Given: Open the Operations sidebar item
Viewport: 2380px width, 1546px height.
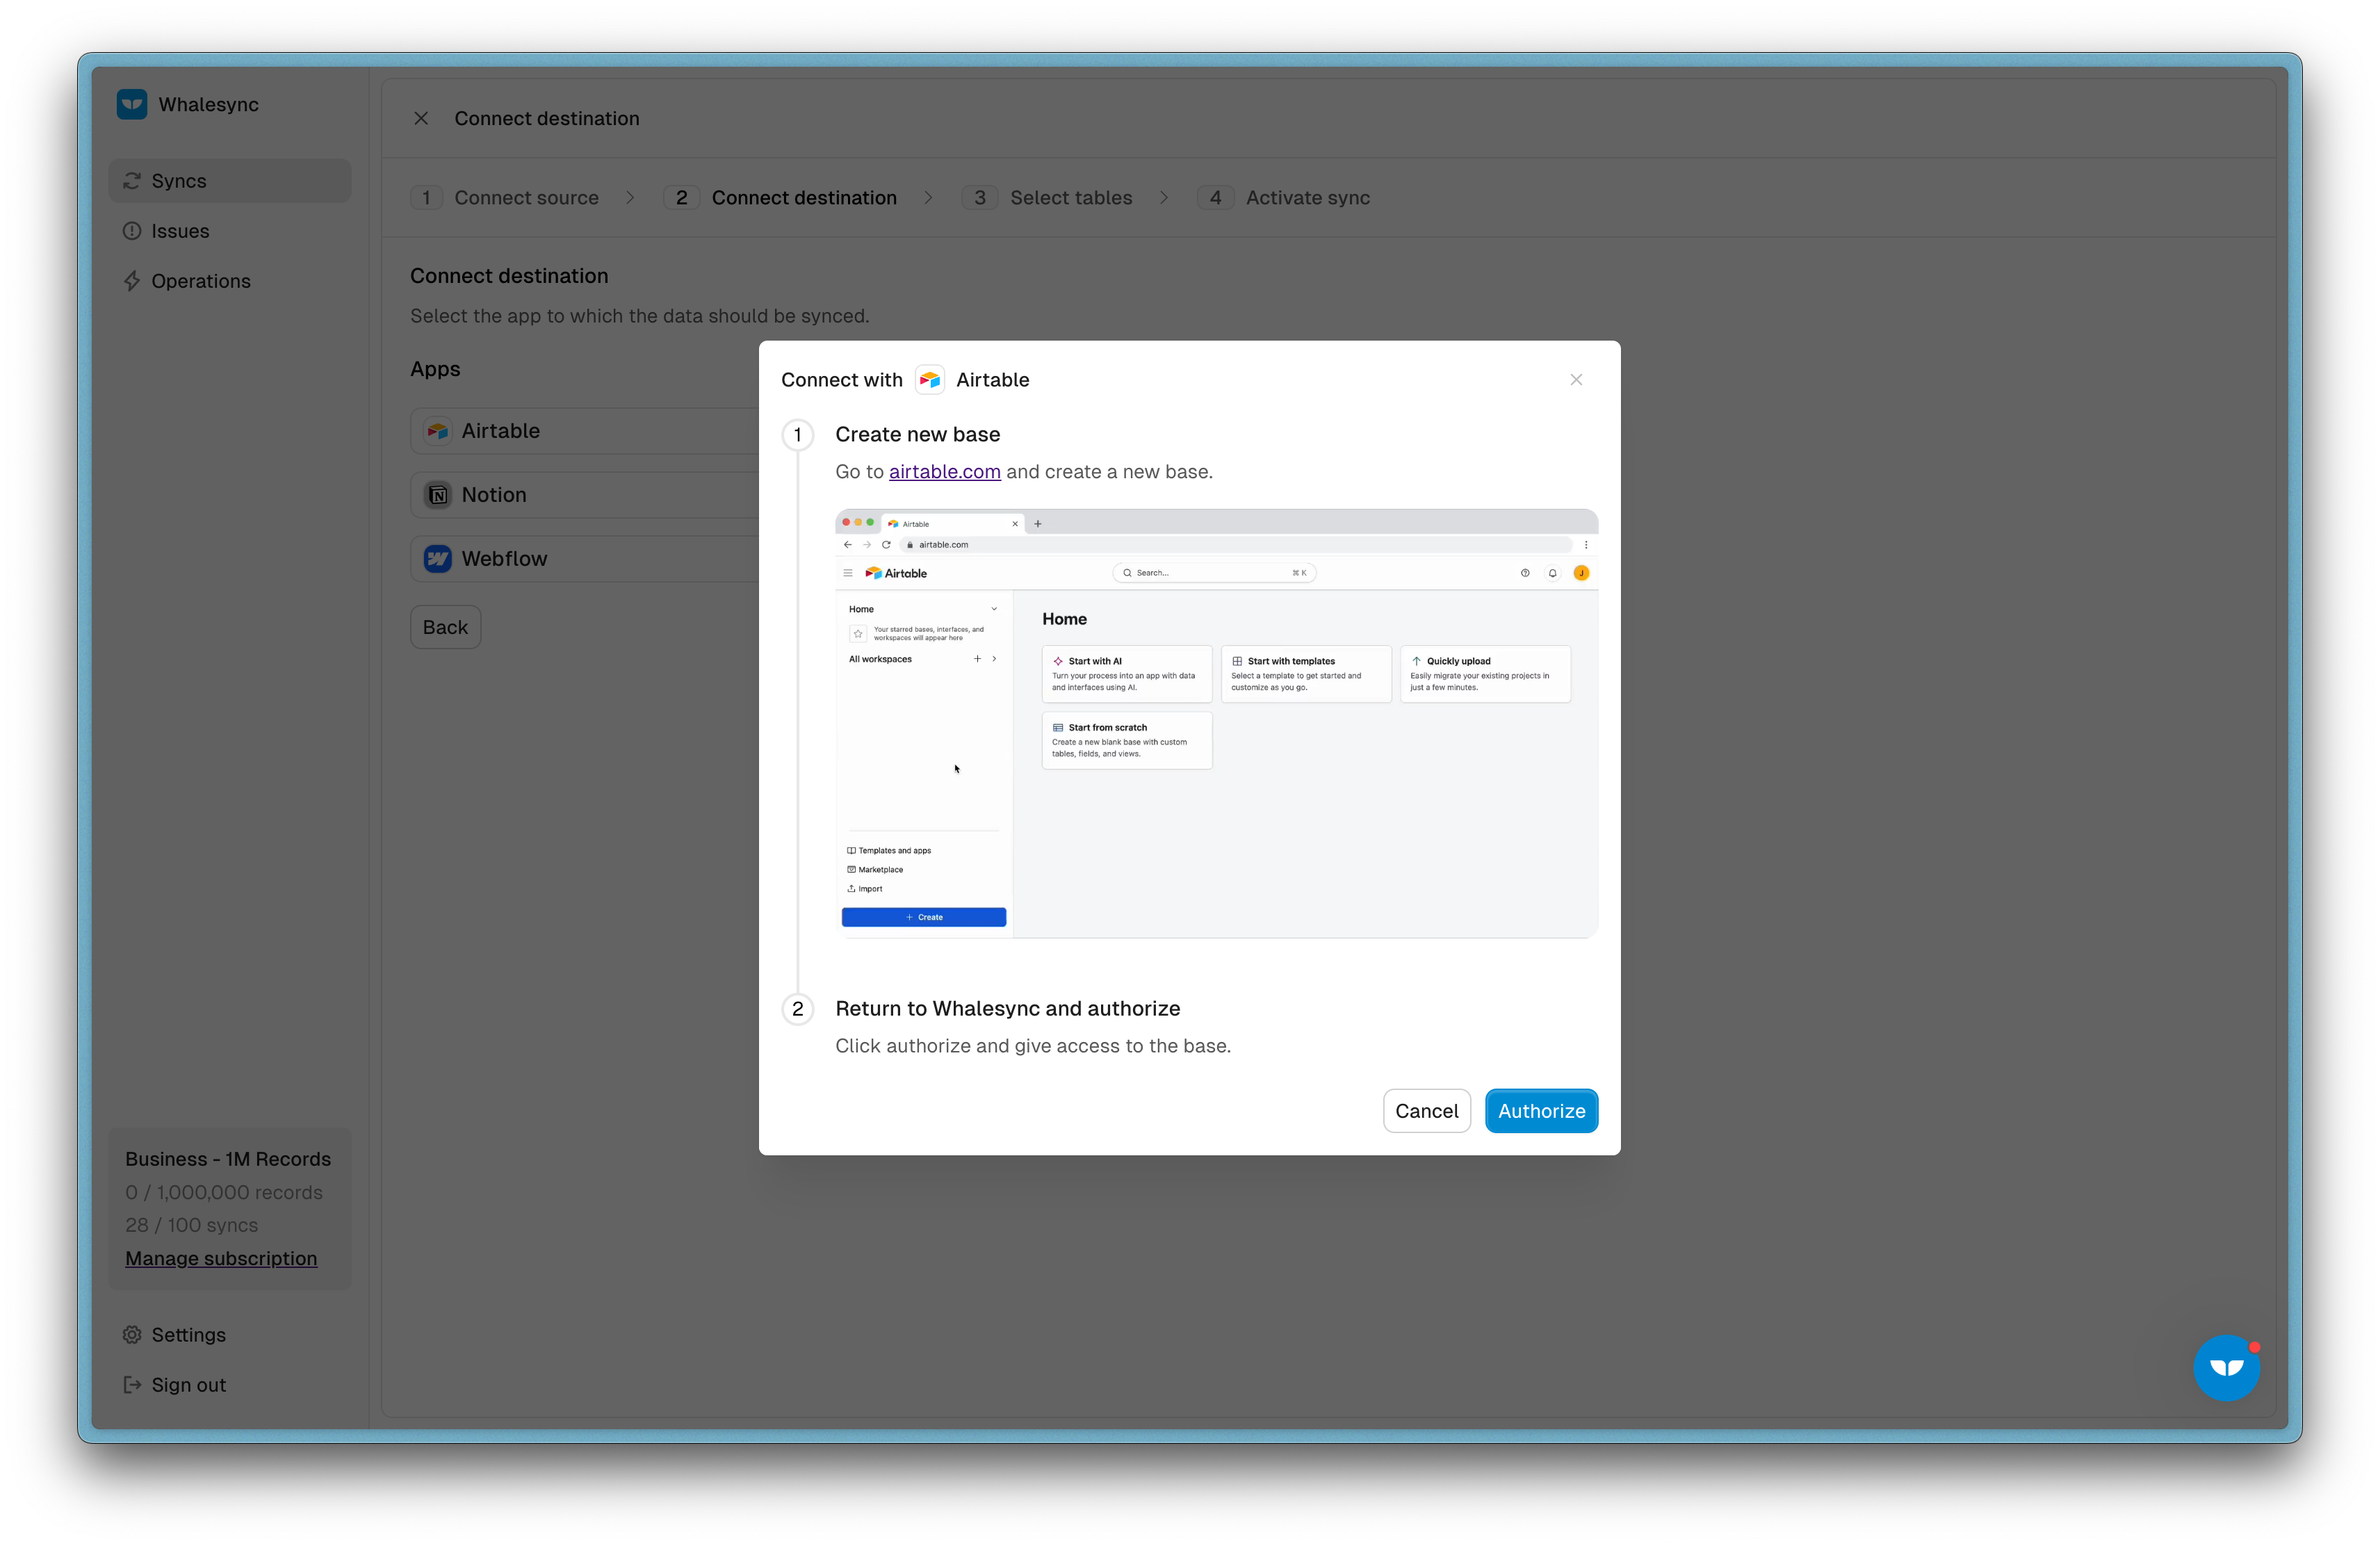Looking at the screenshot, I should (229, 281).
